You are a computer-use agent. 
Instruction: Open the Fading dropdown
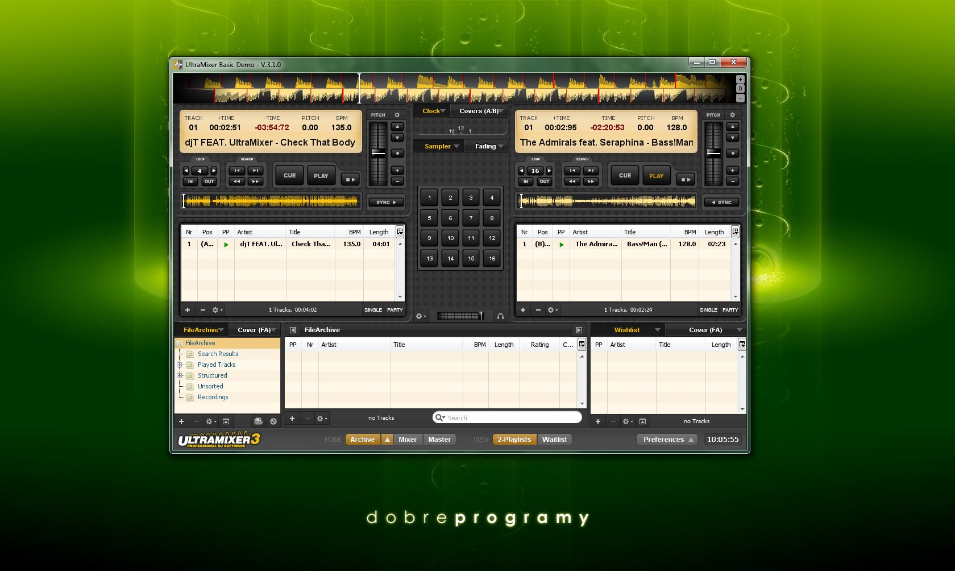pos(487,146)
